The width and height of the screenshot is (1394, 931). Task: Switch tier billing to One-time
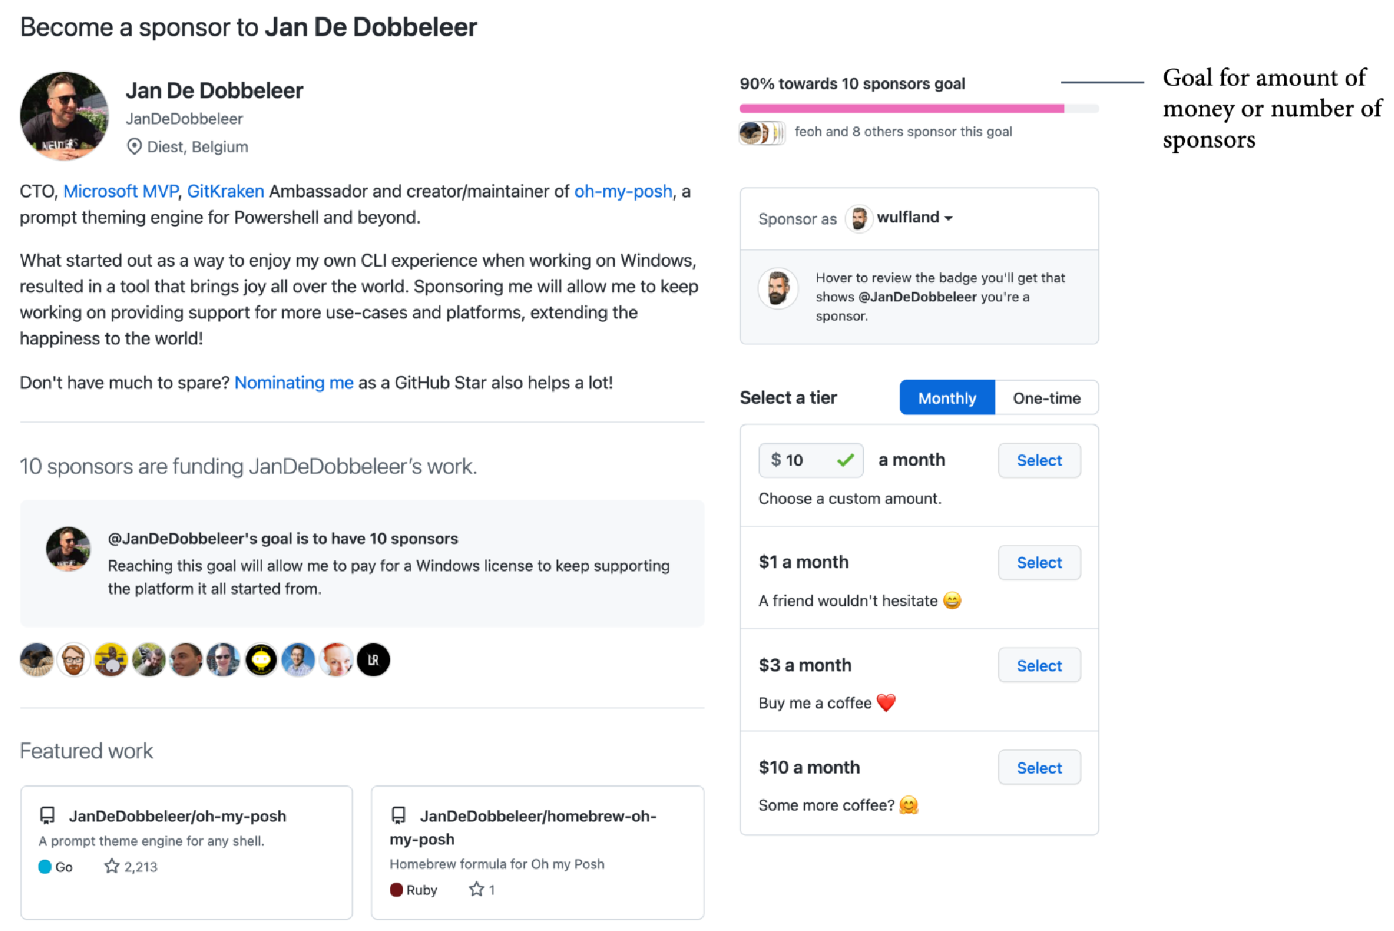pyautogui.click(x=1046, y=397)
